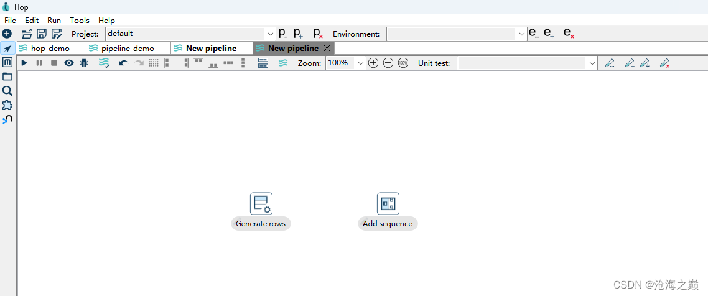Viewport: 708px width, 296px height.
Task: Expand the Zoom percentage dropdown
Action: [360, 63]
